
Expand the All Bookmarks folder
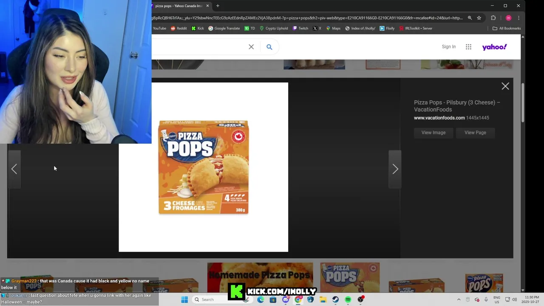click(507, 28)
